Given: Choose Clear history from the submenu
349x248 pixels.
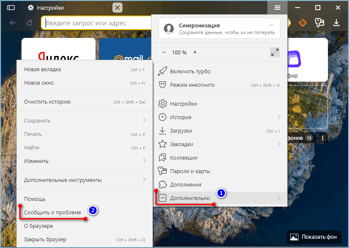Looking at the screenshot, I should 48,101.
